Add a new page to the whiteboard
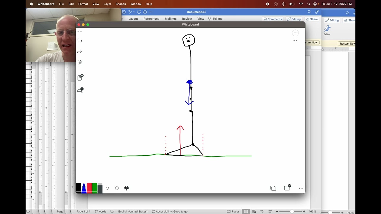This screenshot has height=214, width=381. (x=80, y=77)
